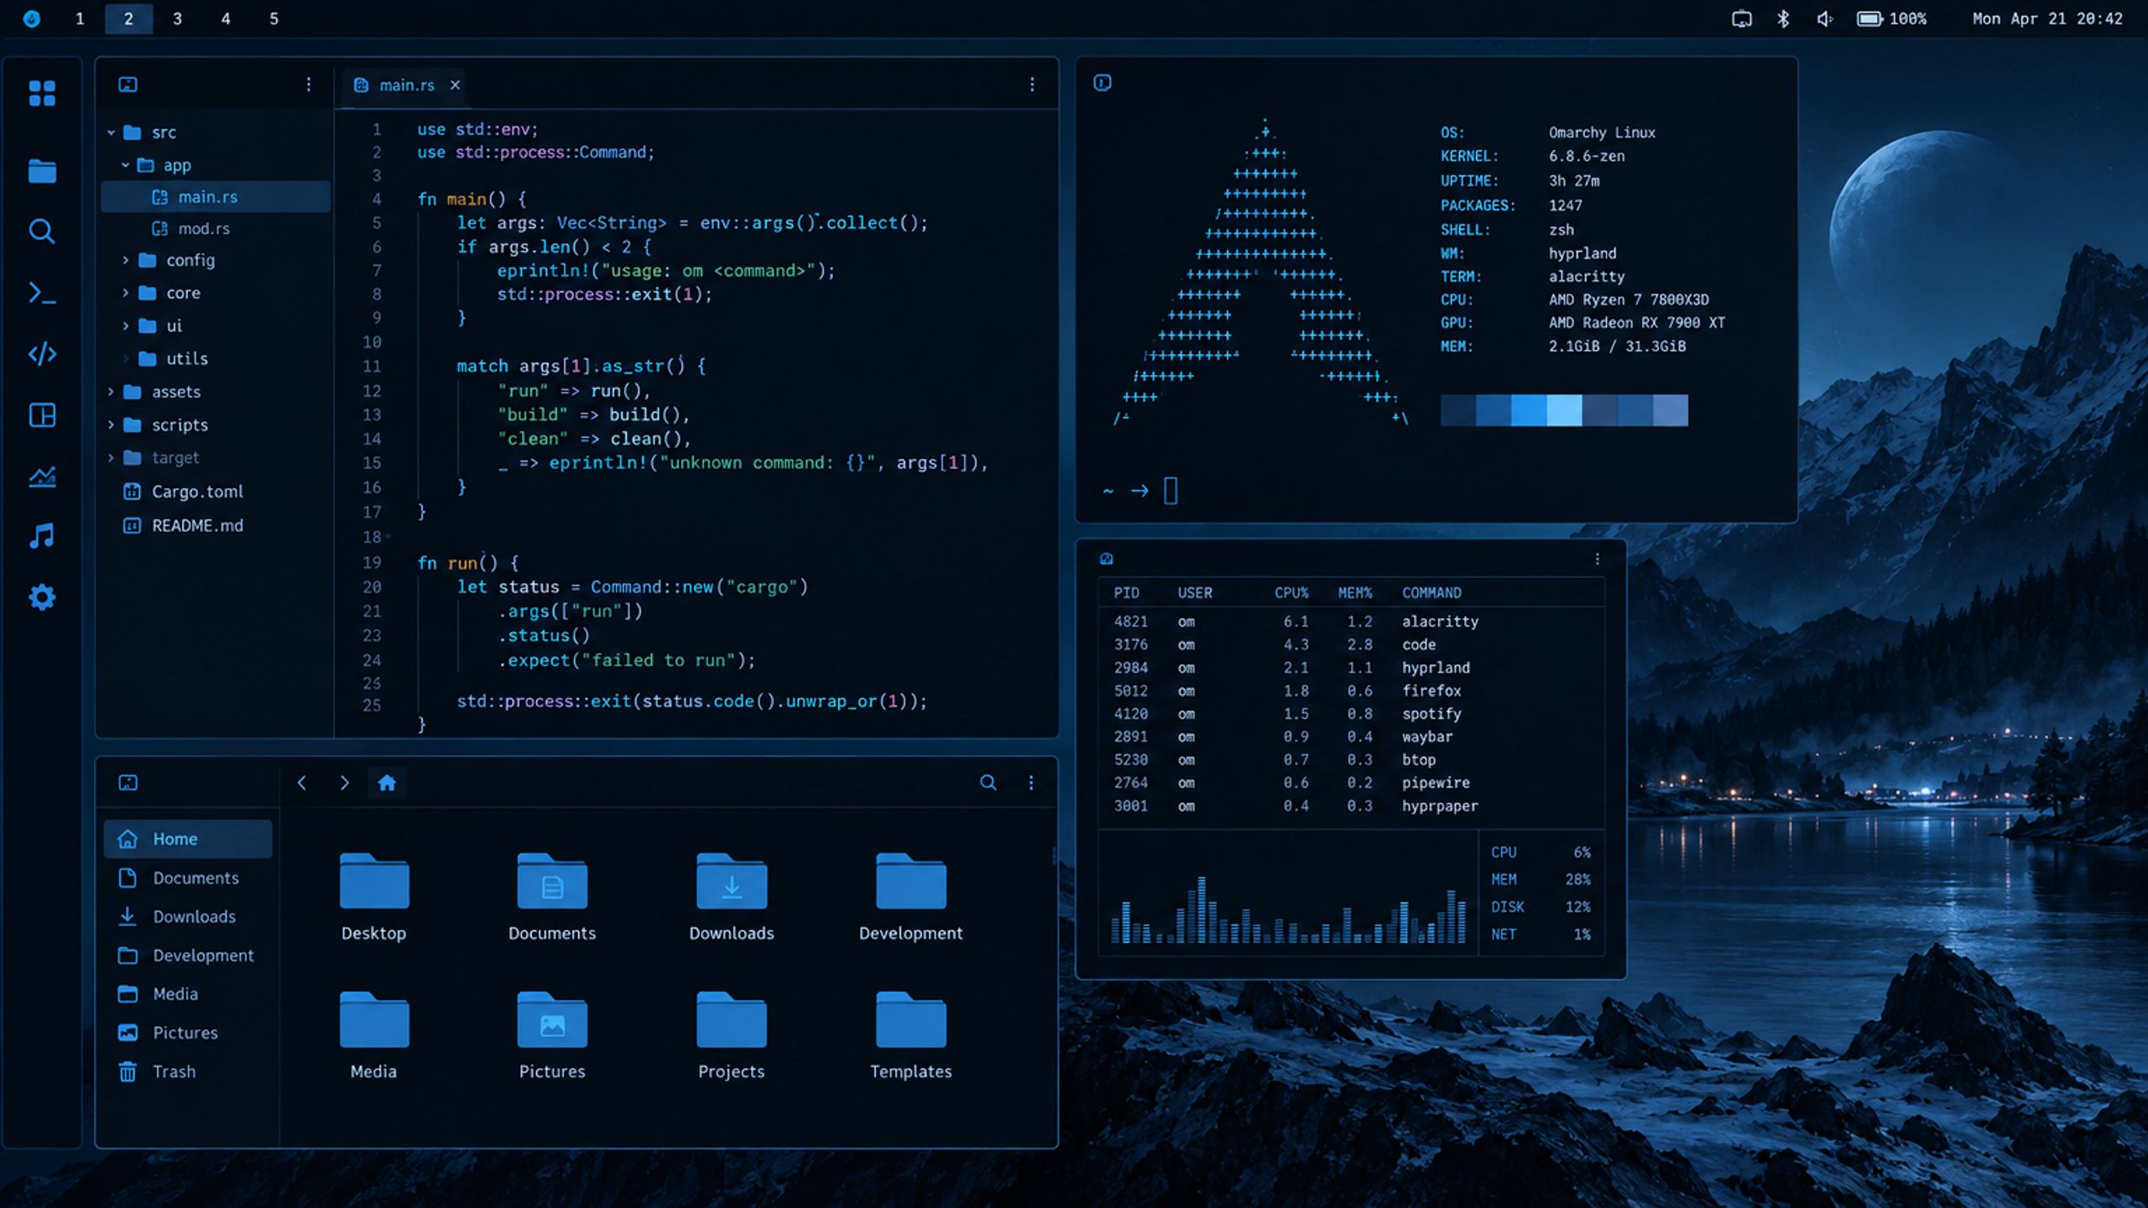Expand the assets folder
Viewport: 2148px width, 1208px height.
[111, 392]
